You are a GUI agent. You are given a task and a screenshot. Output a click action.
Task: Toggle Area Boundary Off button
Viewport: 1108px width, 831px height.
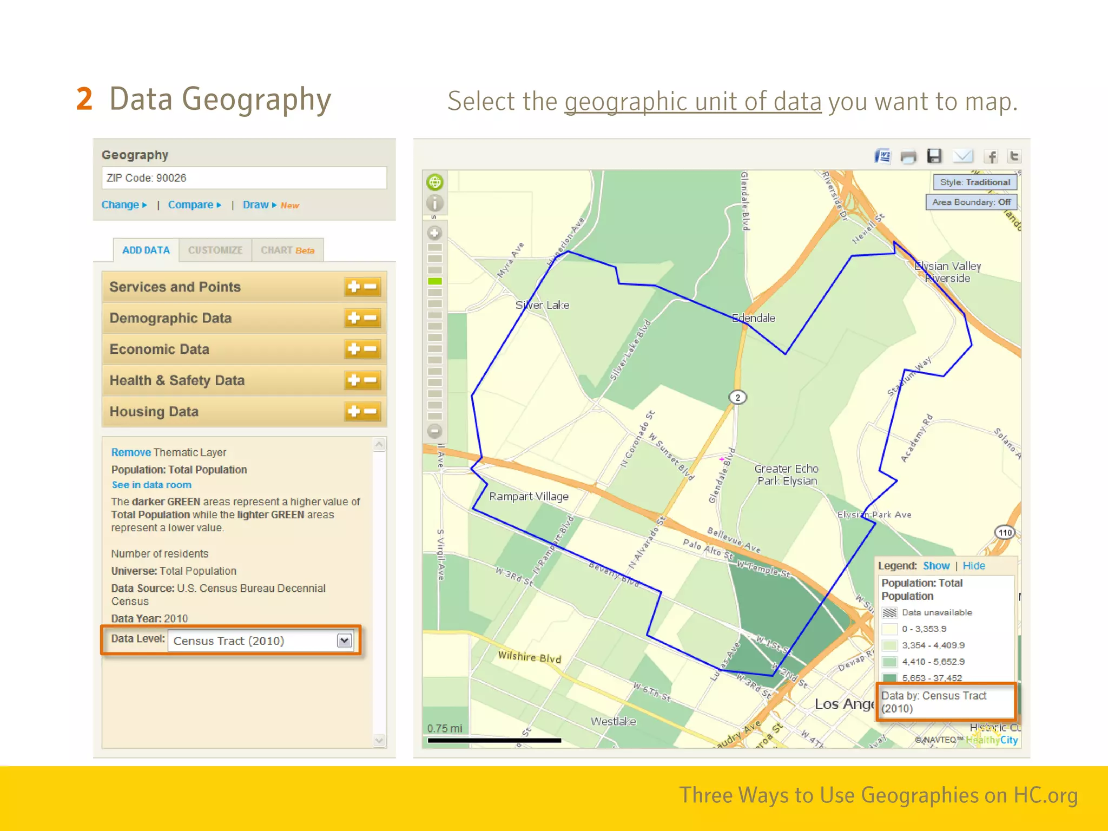pos(971,202)
